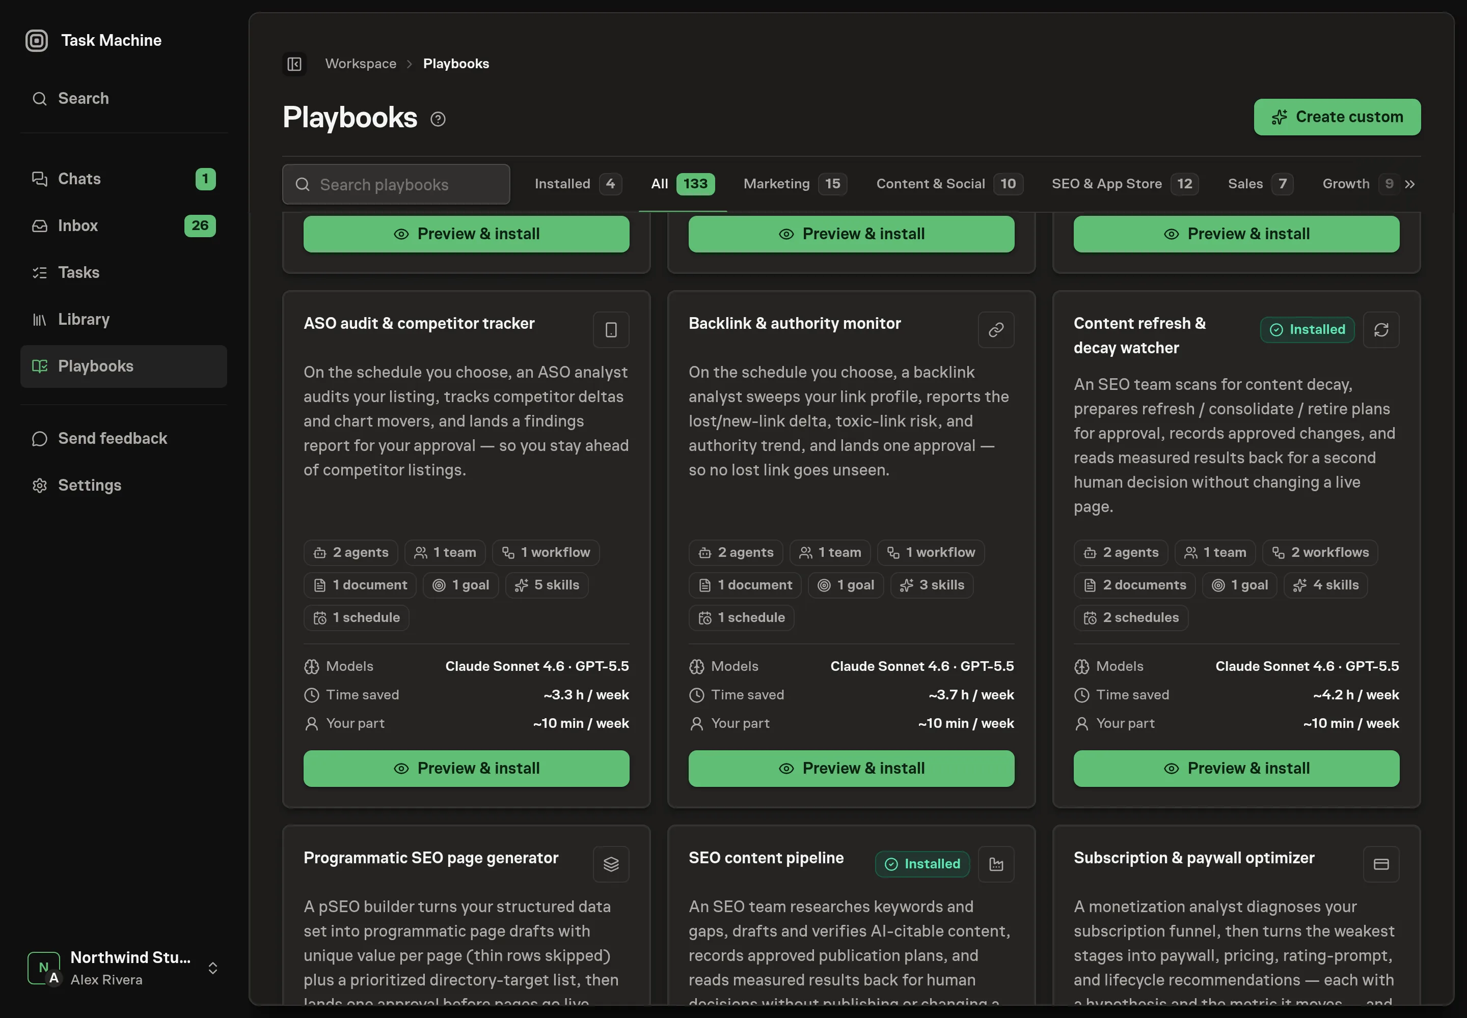Click Backlink & authority monitor title
This screenshot has width=1467, height=1018.
pos(794,323)
